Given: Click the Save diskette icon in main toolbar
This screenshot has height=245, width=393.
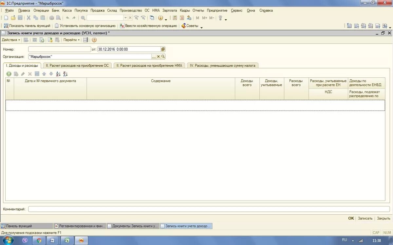Looking at the screenshot, I should 20,18.
